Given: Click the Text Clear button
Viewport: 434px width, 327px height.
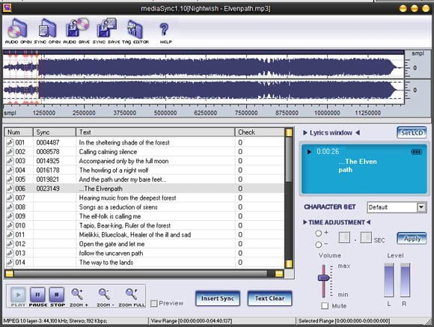Looking at the screenshot, I should [269, 299].
